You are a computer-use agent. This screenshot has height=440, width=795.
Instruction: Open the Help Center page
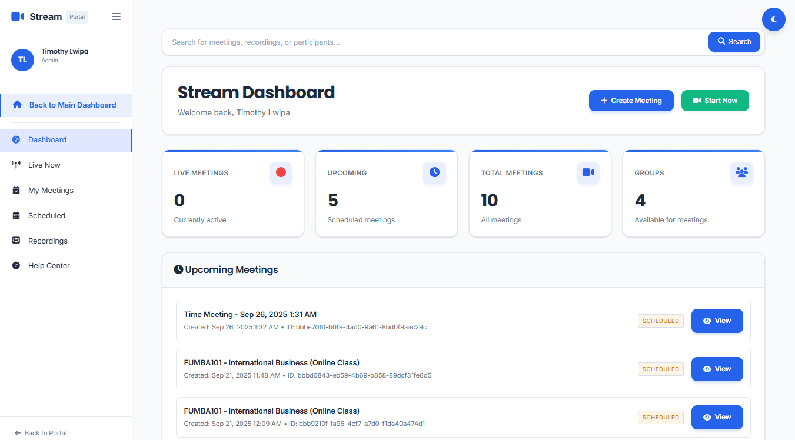(x=49, y=266)
